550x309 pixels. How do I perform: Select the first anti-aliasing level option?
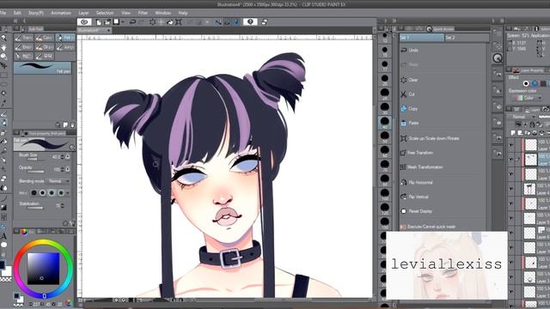[x=34, y=192]
